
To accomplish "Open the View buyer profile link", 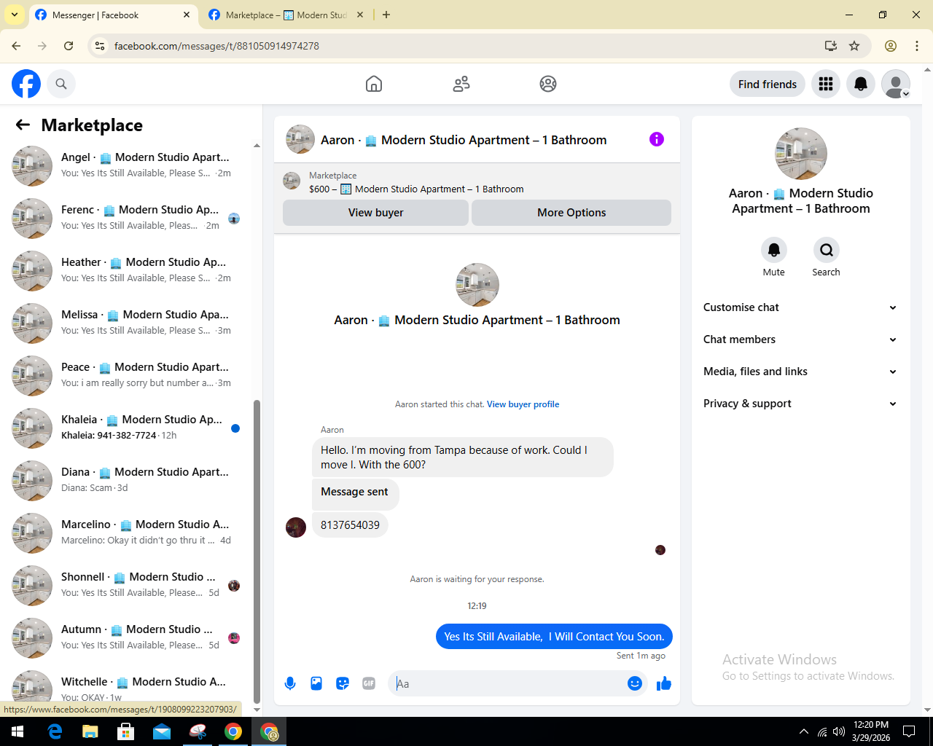I will pos(523,404).
